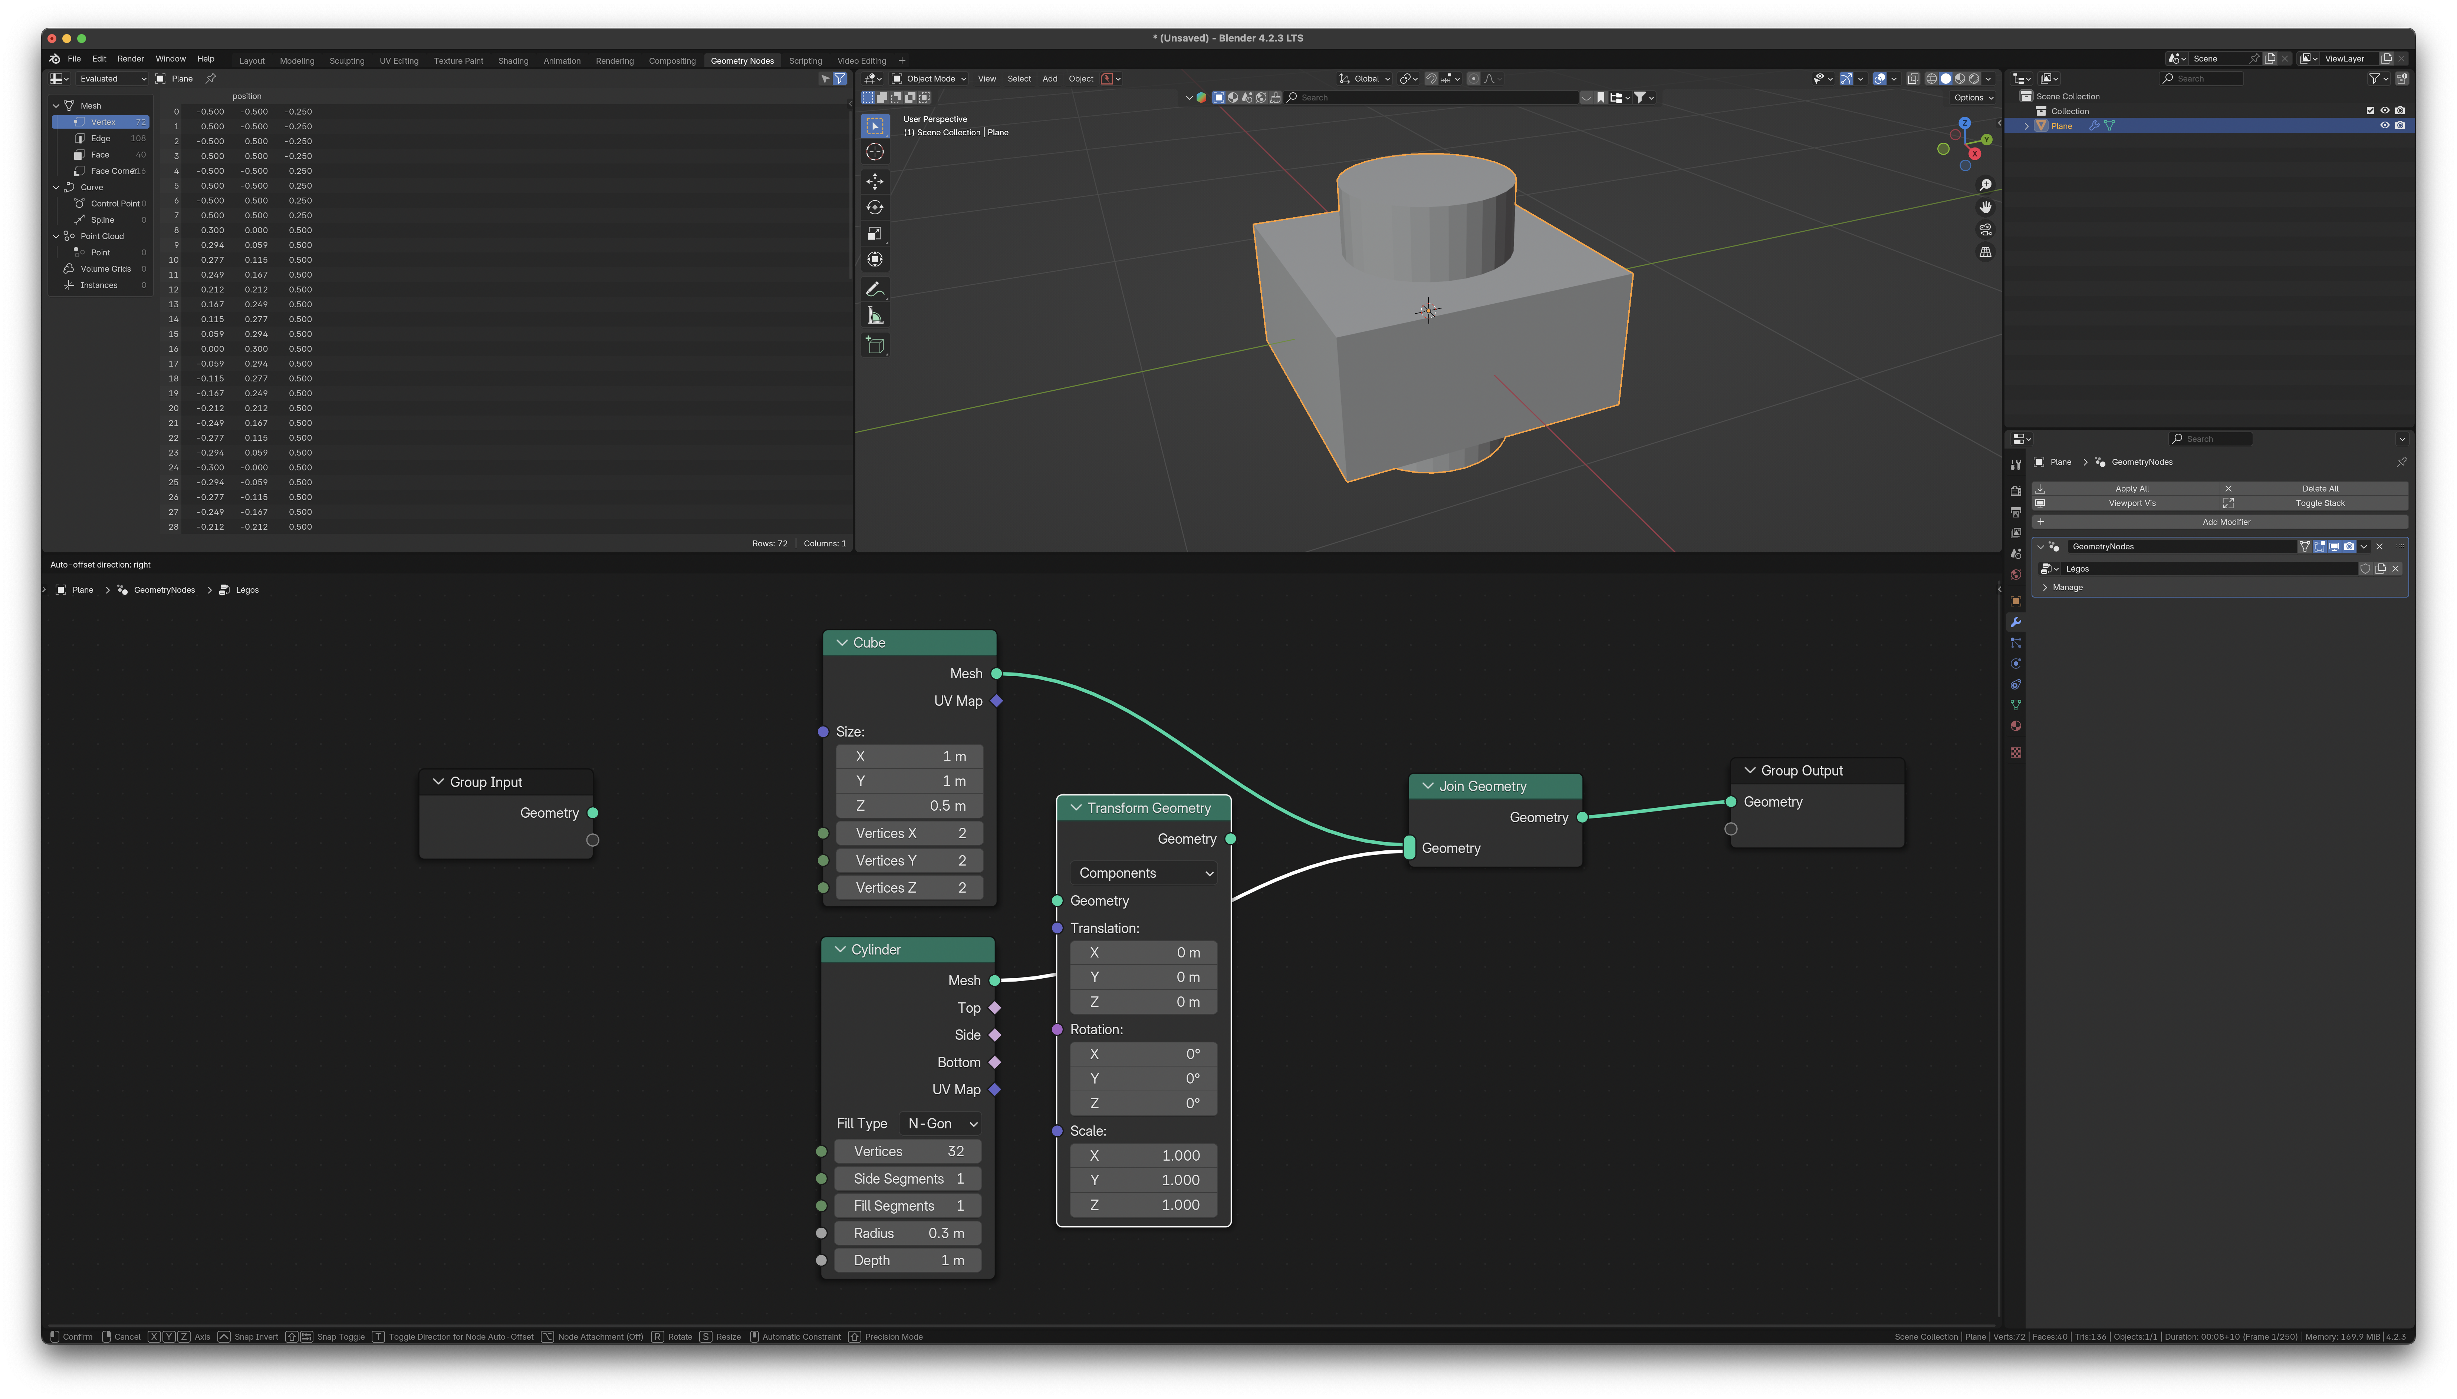
Task: Open the viewport Options dropdown
Action: coord(1973,97)
